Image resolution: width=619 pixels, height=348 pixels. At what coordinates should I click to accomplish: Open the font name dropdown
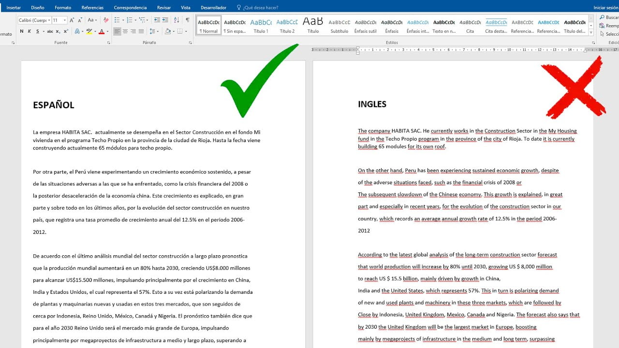[x=49, y=20]
